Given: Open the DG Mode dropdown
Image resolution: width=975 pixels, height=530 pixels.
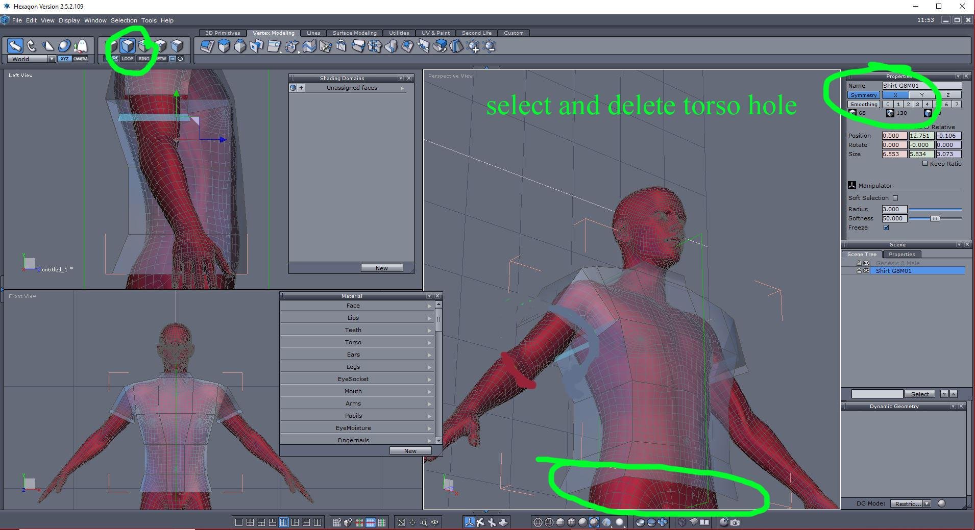Looking at the screenshot, I should pyautogui.click(x=911, y=503).
